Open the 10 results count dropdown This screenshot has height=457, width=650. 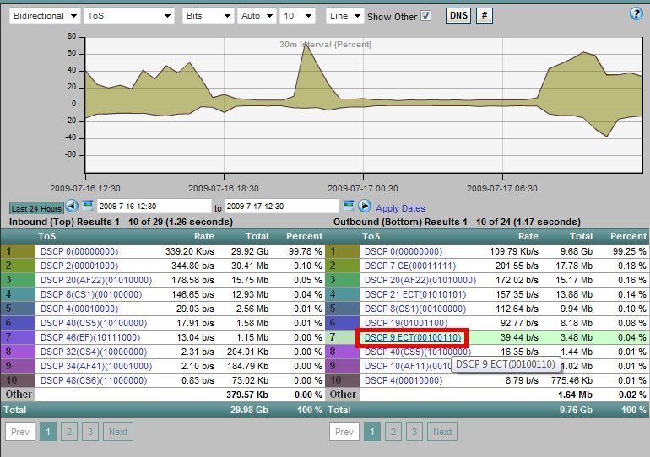point(297,16)
